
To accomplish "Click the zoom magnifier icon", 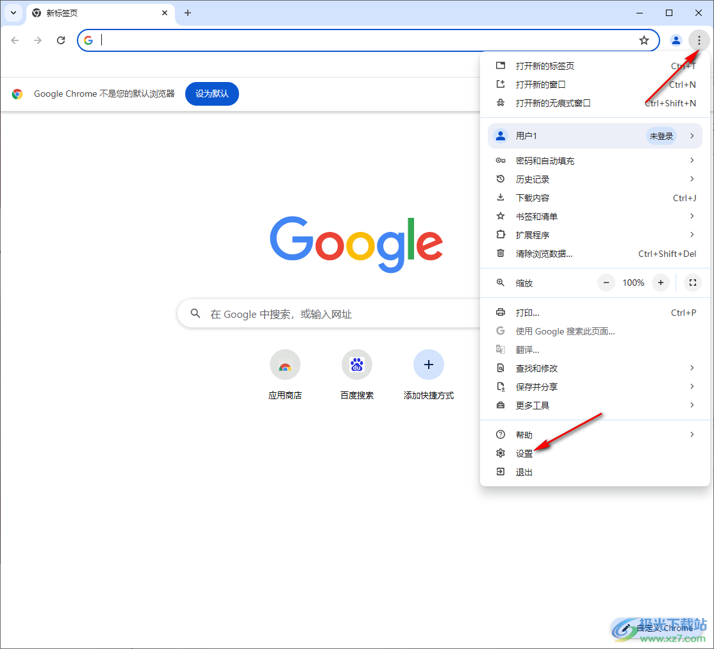I will (501, 283).
